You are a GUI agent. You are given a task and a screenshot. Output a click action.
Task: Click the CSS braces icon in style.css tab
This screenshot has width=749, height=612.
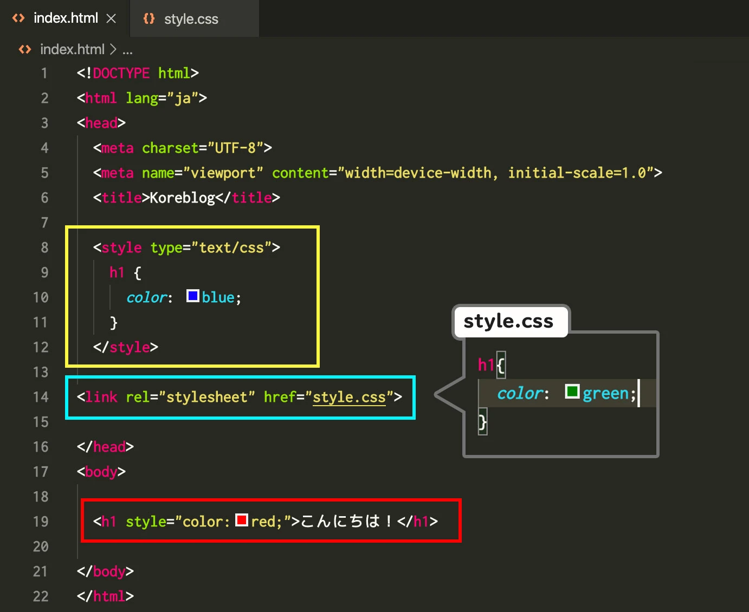coord(149,19)
